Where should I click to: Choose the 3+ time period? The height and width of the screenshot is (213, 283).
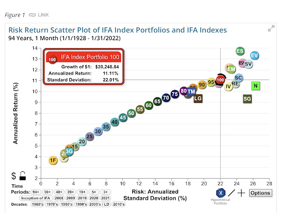click(x=105, y=192)
